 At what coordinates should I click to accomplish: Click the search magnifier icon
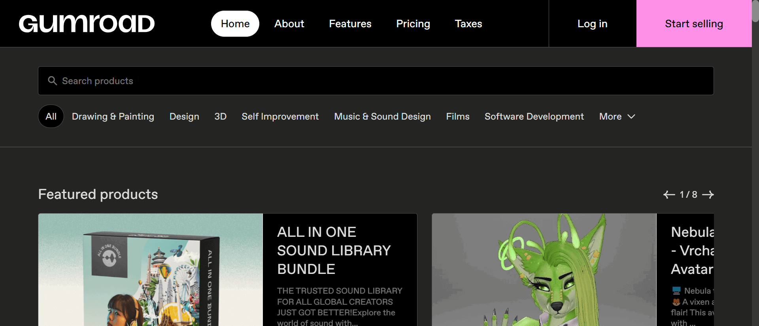tap(52, 81)
